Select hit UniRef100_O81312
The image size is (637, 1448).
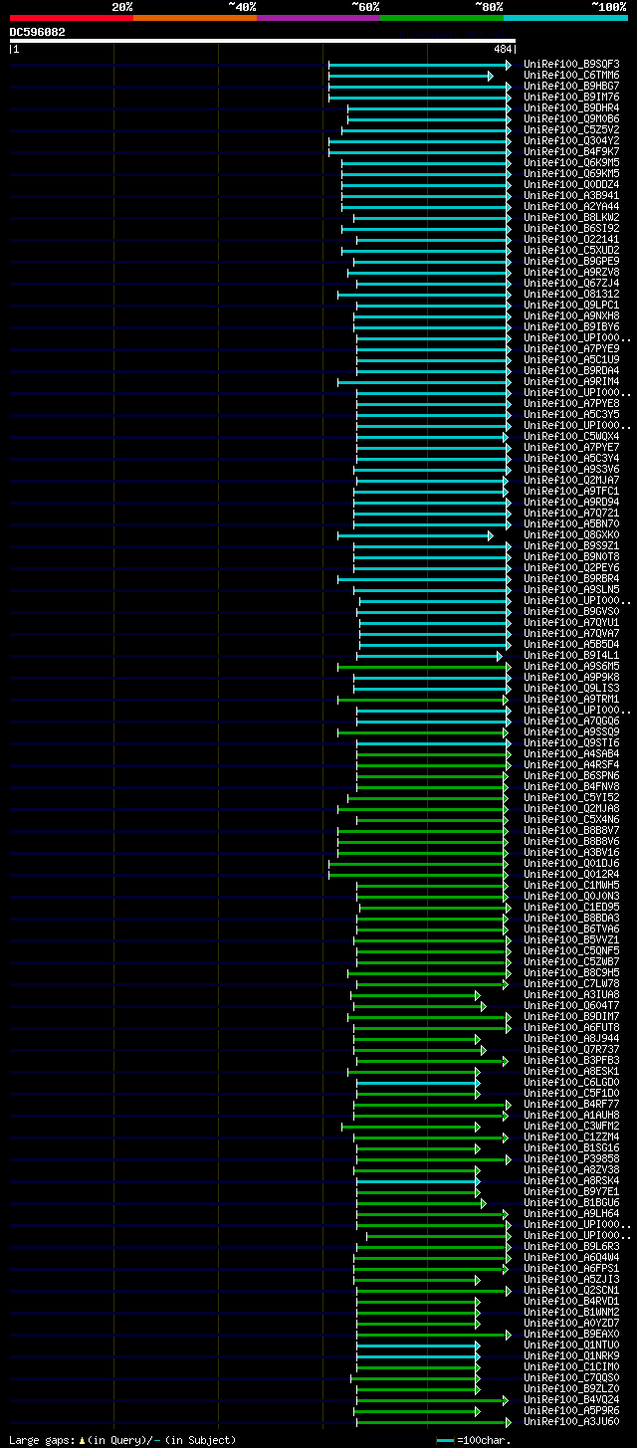[571, 295]
